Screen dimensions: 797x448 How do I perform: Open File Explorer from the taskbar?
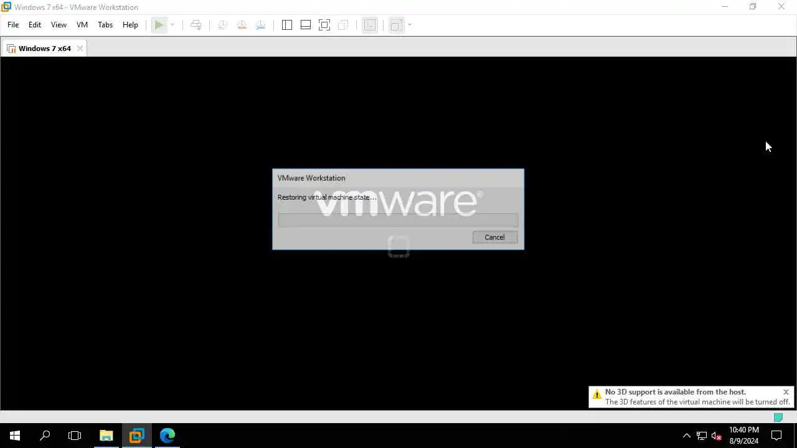tap(106, 436)
